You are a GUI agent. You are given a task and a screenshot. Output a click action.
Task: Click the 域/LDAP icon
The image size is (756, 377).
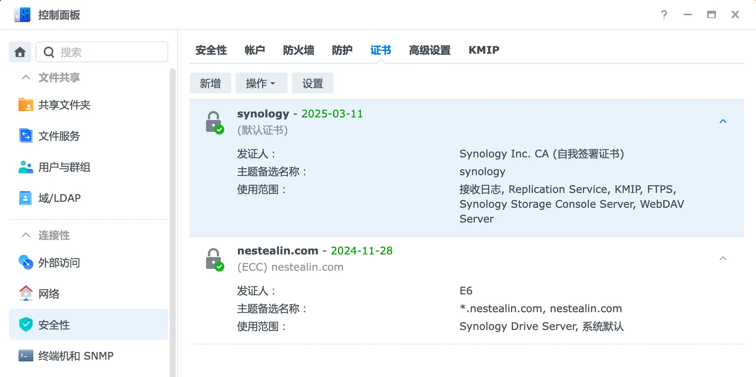tap(26, 198)
